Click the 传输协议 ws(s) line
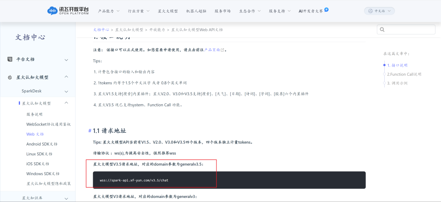The width and height of the screenshot is (441, 202). tap(134, 153)
